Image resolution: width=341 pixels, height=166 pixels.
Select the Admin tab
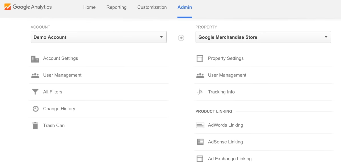(x=185, y=7)
